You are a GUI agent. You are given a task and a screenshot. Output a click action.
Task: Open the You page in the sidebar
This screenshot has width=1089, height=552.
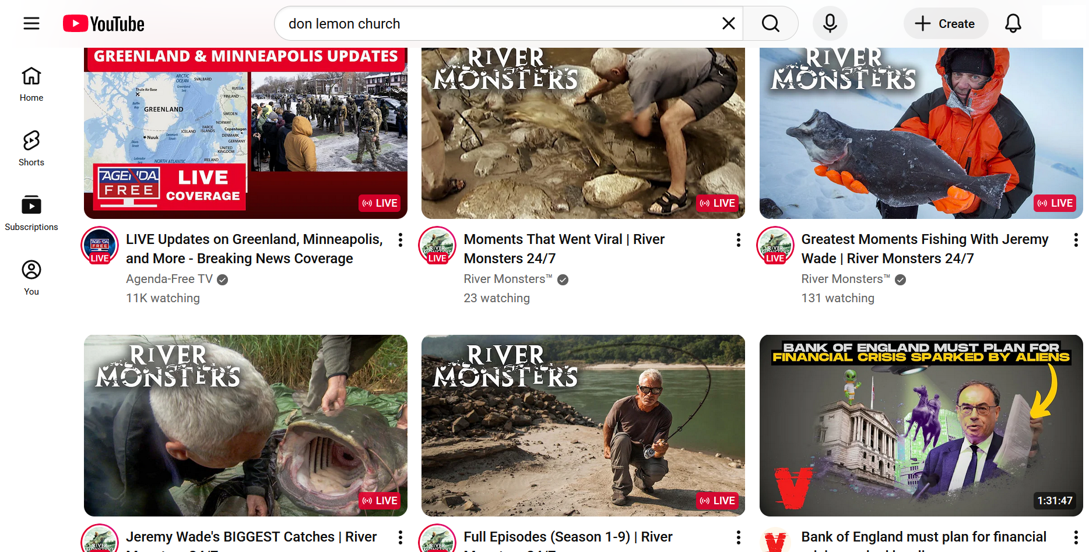pyautogui.click(x=31, y=278)
